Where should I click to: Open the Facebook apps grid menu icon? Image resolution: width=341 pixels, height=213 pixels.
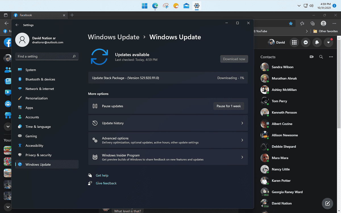[294, 42]
